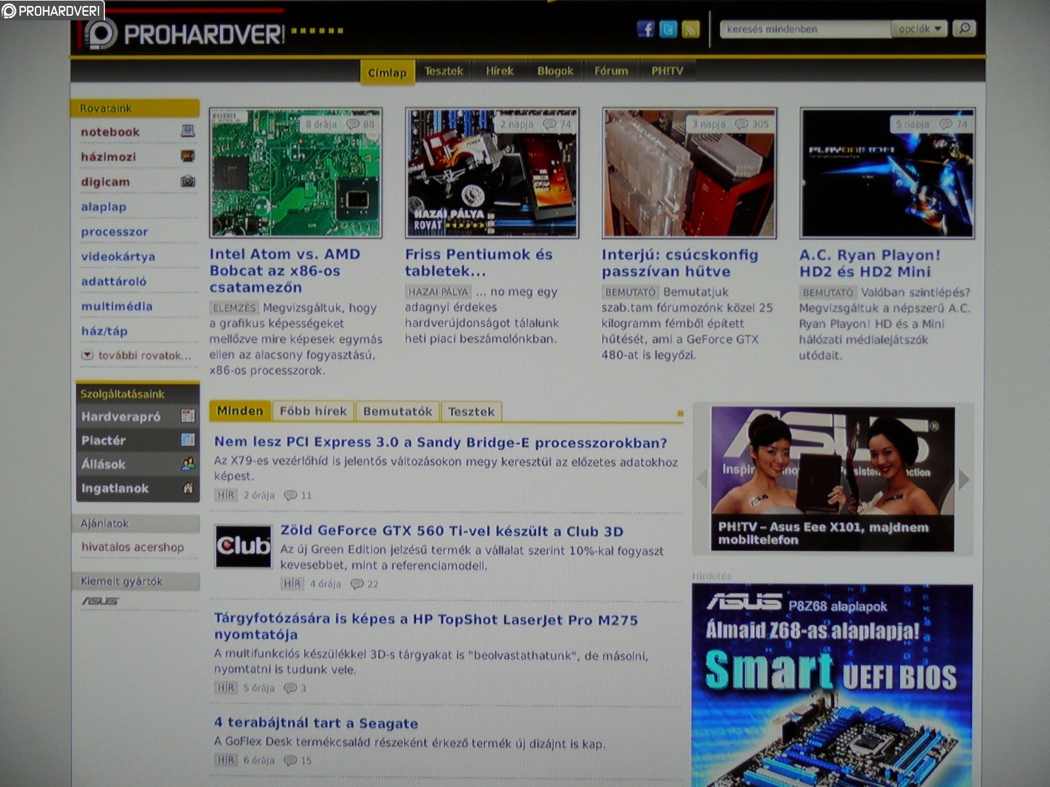Open 4 terabájtnál tart a Seagate headline
This screenshot has height=787, width=1050.
coord(316,723)
